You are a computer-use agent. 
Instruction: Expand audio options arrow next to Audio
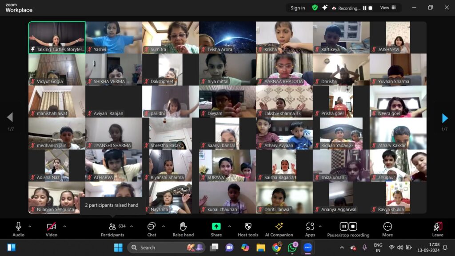click(x=30, y=227)
